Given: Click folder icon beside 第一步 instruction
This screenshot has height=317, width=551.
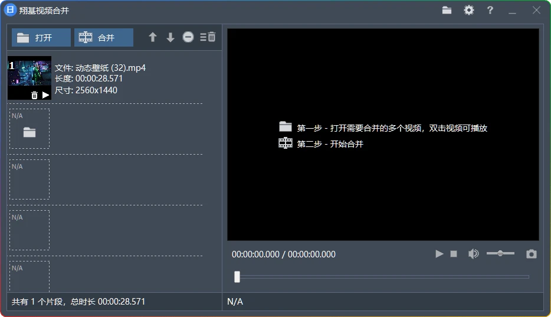Looking at the screenshot, I should pyautogui.click(x=286, y=126).
